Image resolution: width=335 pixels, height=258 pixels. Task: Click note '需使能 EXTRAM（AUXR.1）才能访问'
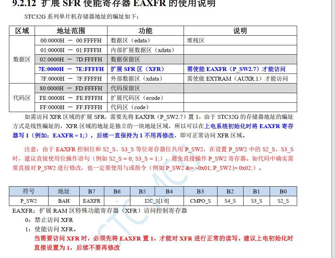[240, 79]
